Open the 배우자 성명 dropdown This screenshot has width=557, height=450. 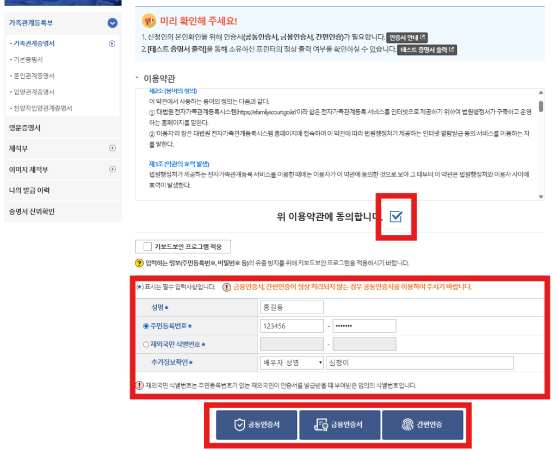tap(292, 362)
